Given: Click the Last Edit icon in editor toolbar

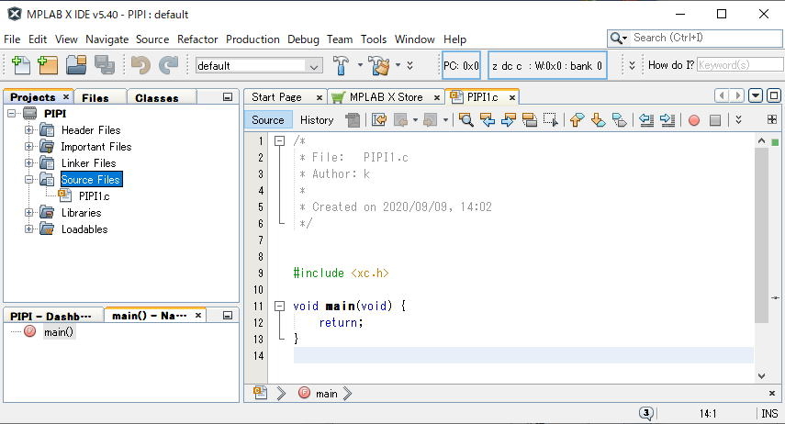Looking at the screenshot, I should [x=379, y=120].
